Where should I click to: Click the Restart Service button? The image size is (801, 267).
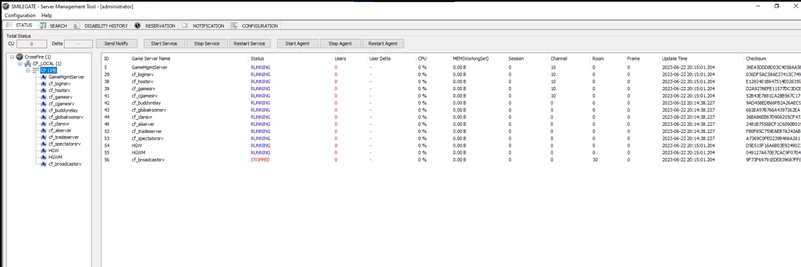click(x=249, y=43)
